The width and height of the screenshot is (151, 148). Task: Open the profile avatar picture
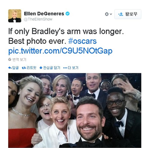click(15, 16)
